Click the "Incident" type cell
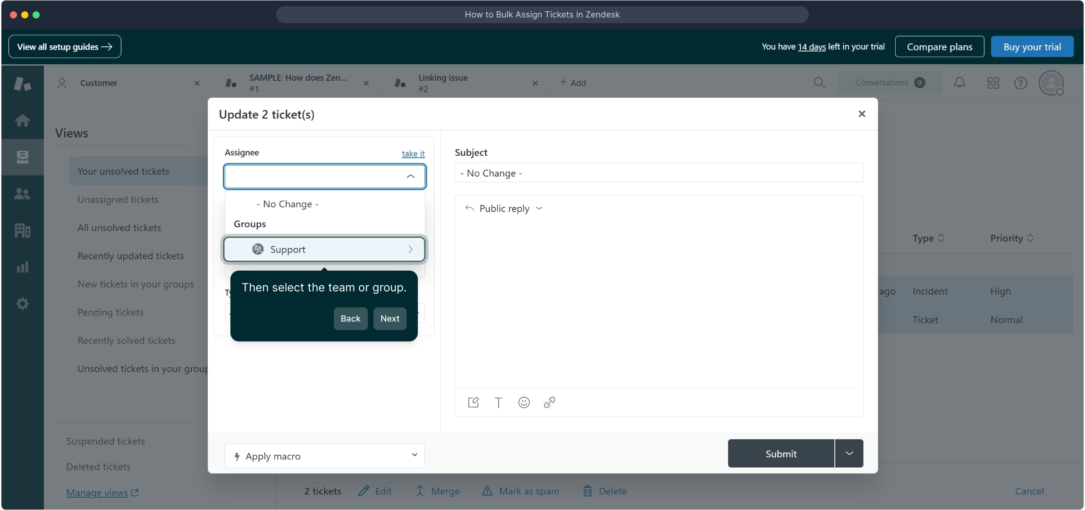This screenshot has height=510, width=1085. (x=930, y=291)
